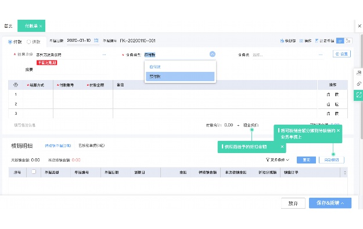Click the 核销明细 section heading
Screen dimensions: 363x229
21,146
